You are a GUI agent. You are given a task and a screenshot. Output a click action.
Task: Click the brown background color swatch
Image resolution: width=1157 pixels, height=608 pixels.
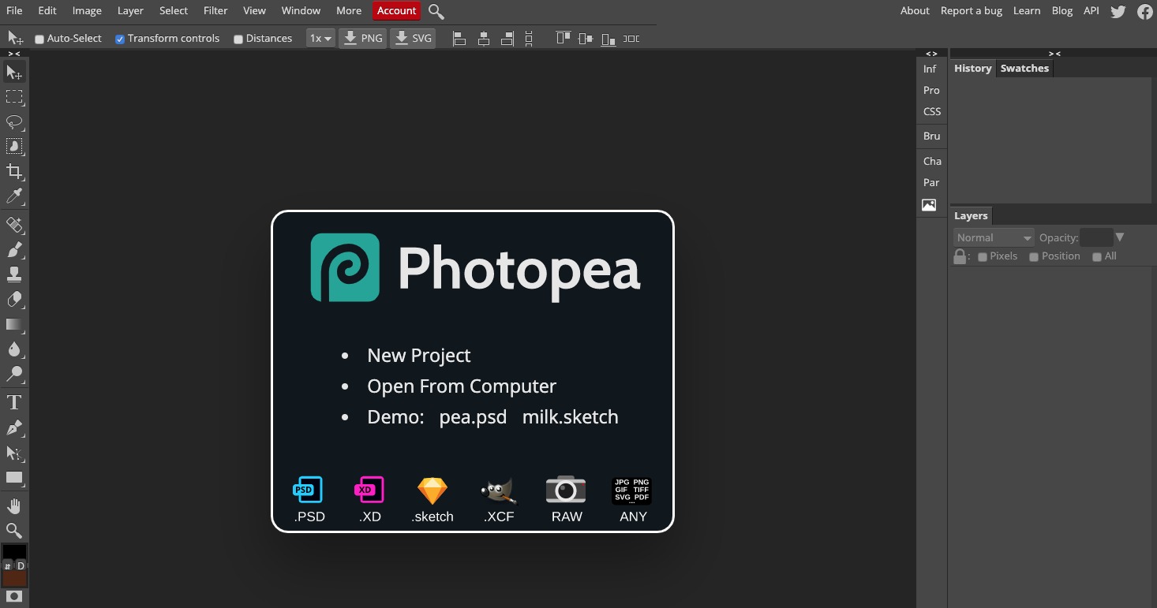point(15,578)
